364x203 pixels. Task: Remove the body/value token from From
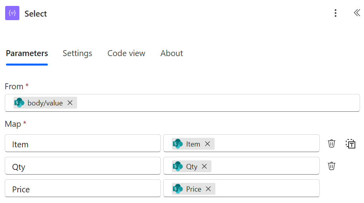tap(70, 103)
